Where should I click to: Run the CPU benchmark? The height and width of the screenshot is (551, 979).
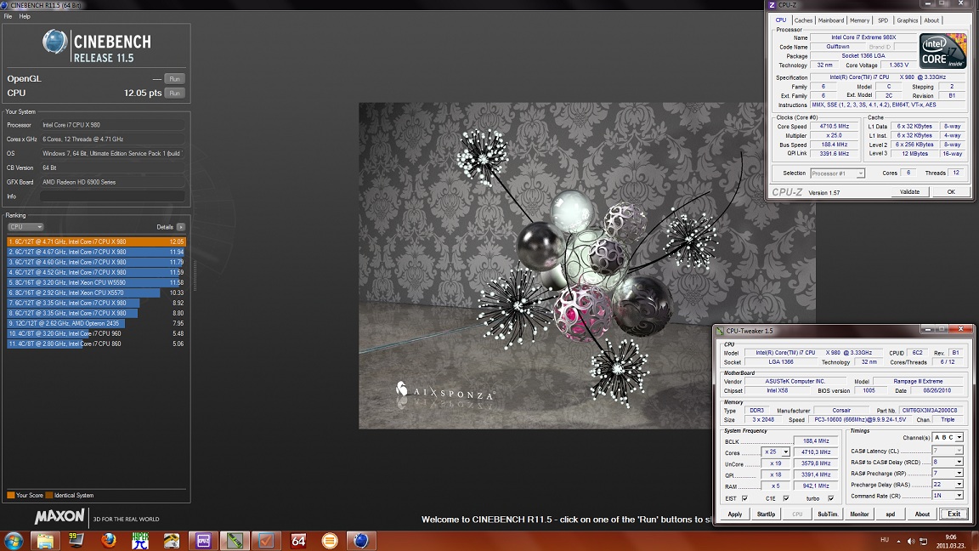[175, 93]
